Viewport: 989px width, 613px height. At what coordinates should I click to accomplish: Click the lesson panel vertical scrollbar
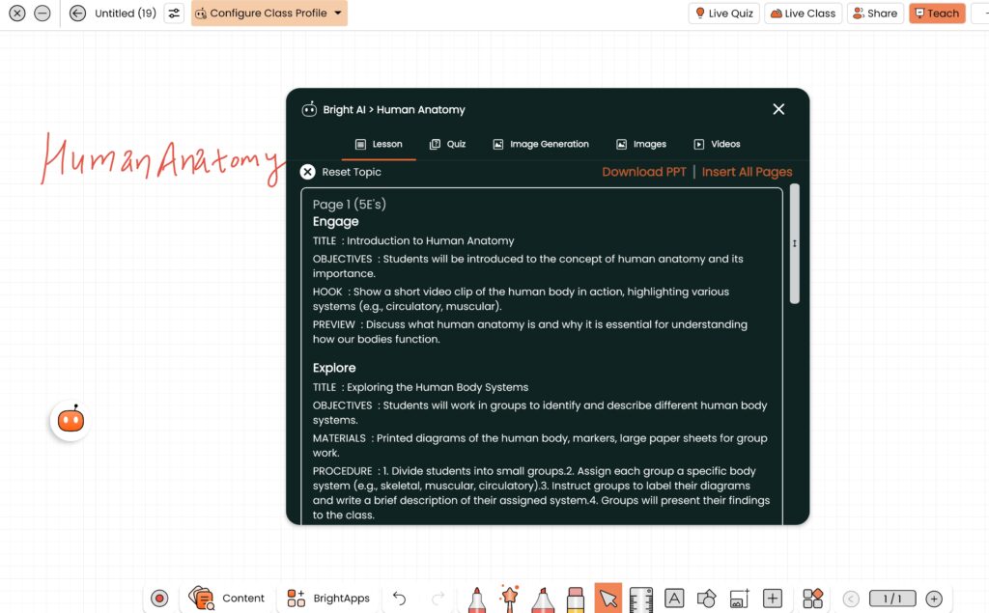(x=795, y=244)
